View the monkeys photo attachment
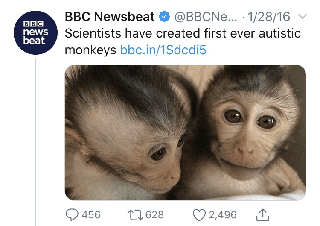320x226 pixels. pyautogui.click(x=185, y=132)
